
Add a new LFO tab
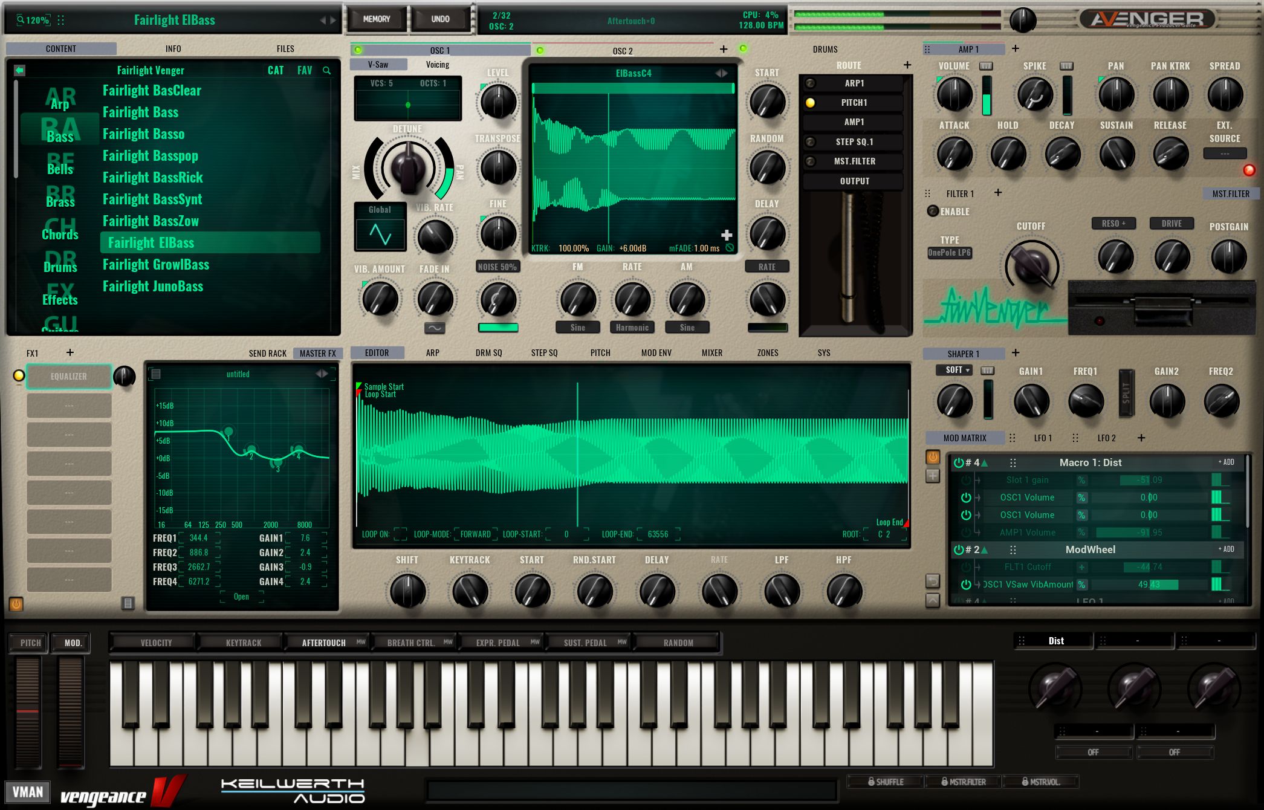click(x=1141, y=438)
